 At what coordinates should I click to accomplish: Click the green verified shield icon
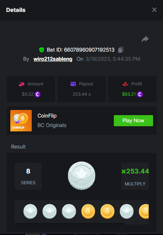(x=42, y=50)
